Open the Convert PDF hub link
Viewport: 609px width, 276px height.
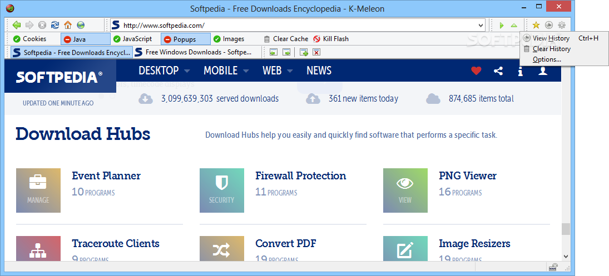[x=285, y=243]
